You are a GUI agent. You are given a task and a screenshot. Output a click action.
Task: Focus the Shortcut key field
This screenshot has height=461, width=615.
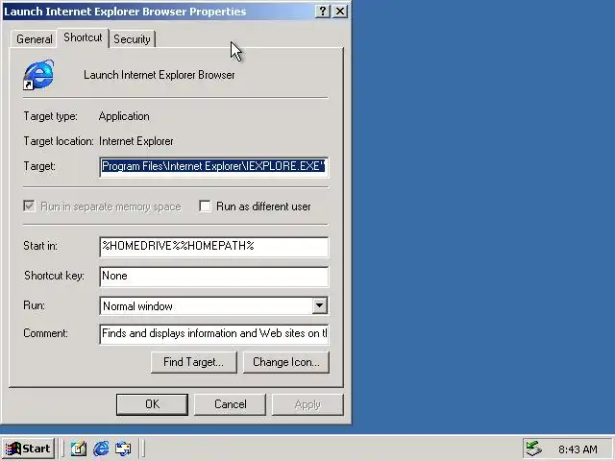[214, 277]
